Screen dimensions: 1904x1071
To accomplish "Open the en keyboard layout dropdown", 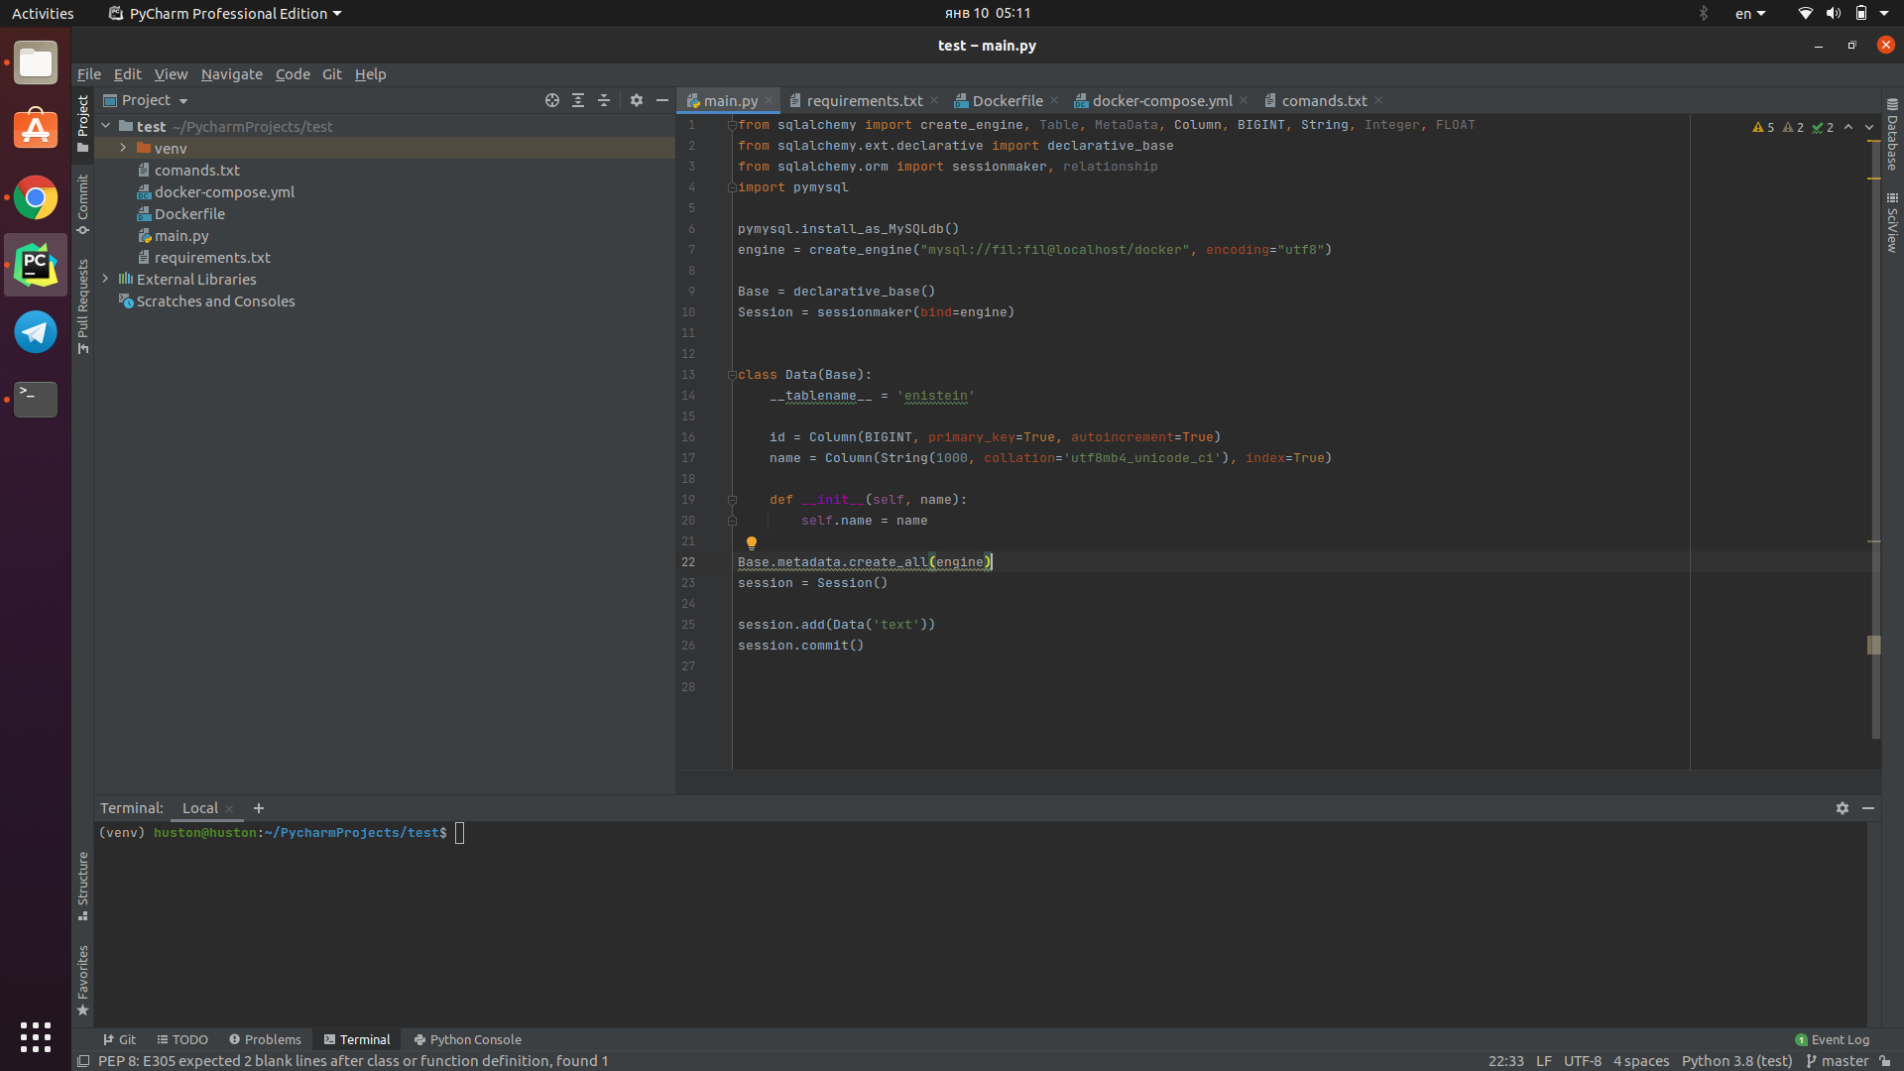I will pos(1750,13).
